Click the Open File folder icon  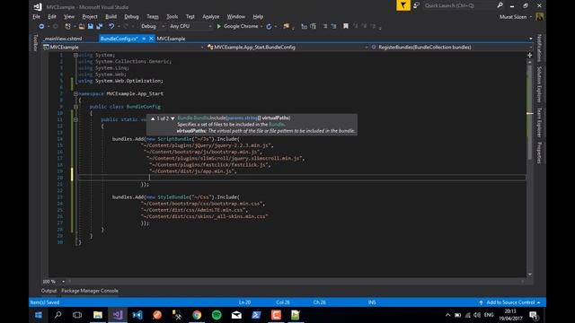(x=82, y=26)
